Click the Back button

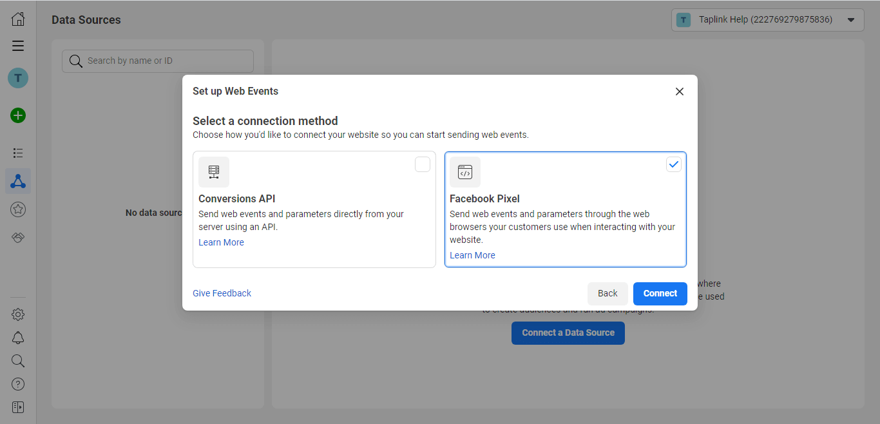click(x=607, y=293)
